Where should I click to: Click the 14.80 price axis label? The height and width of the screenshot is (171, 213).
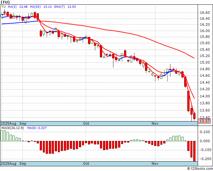(x=205, y=69)
